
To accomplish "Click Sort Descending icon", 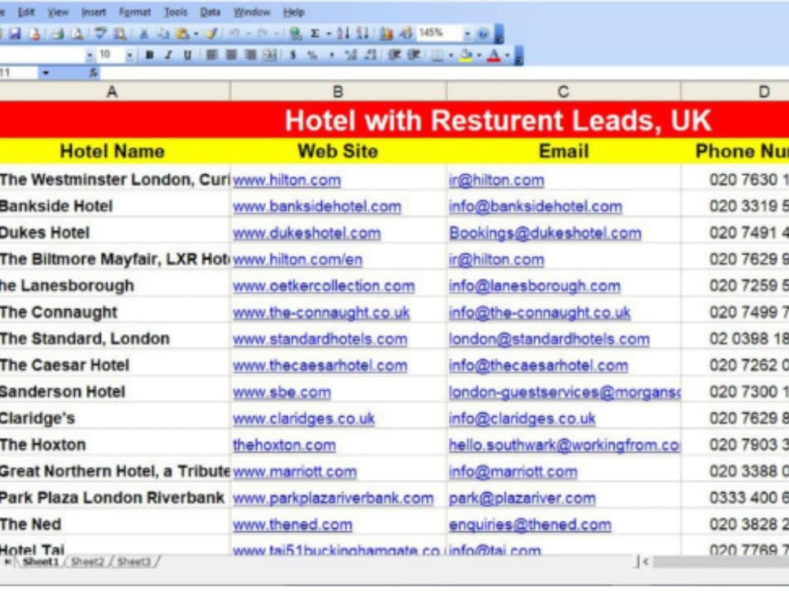I will tap(362, 34).
